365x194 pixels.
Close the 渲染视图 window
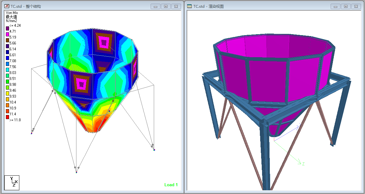[356, 7]
